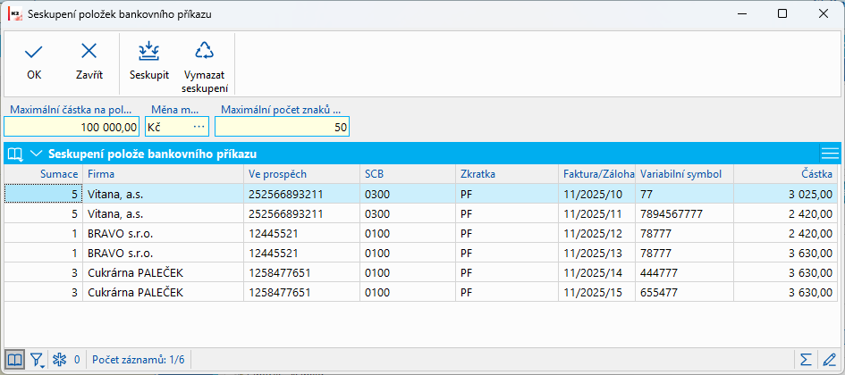Click the Seskupit grouping icon
Screen dimensions: 845x375
click(149, 62)
